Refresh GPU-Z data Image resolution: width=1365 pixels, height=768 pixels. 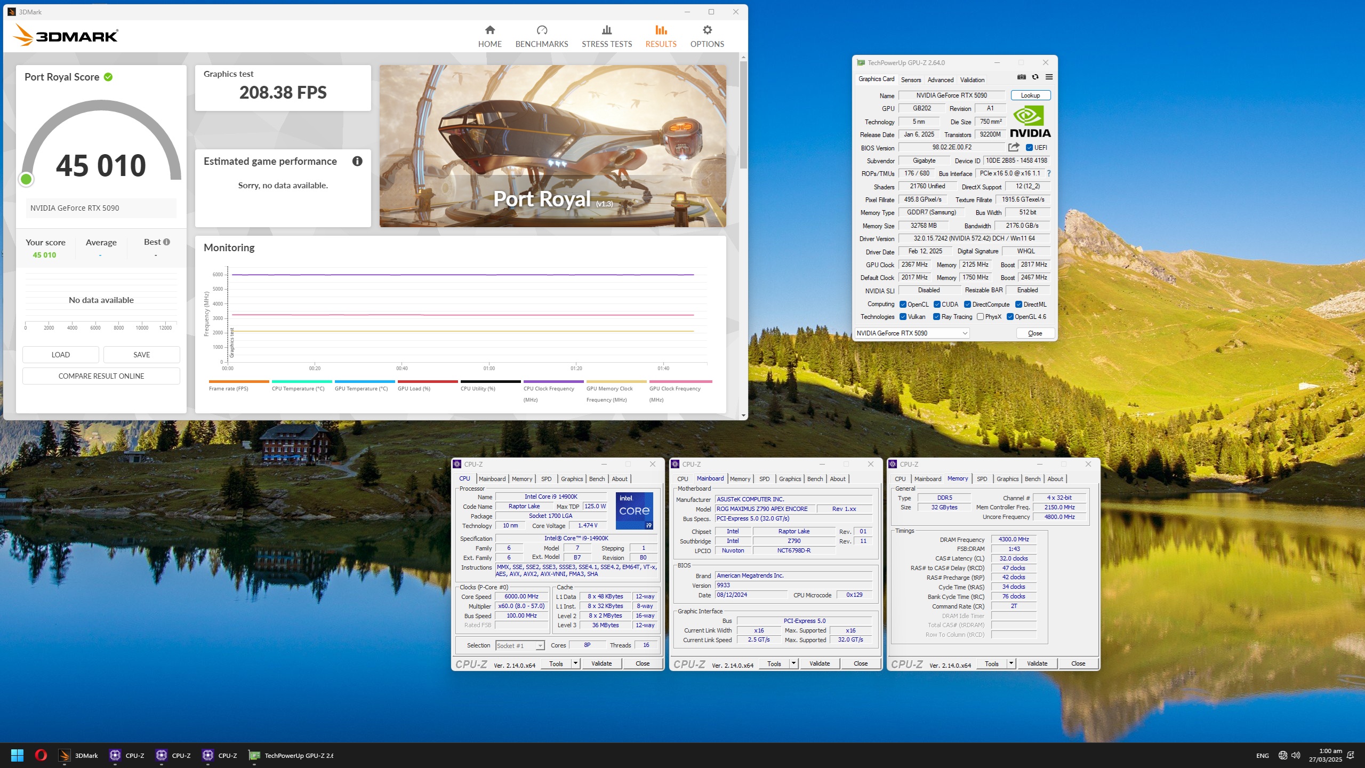coord(1035,77)
